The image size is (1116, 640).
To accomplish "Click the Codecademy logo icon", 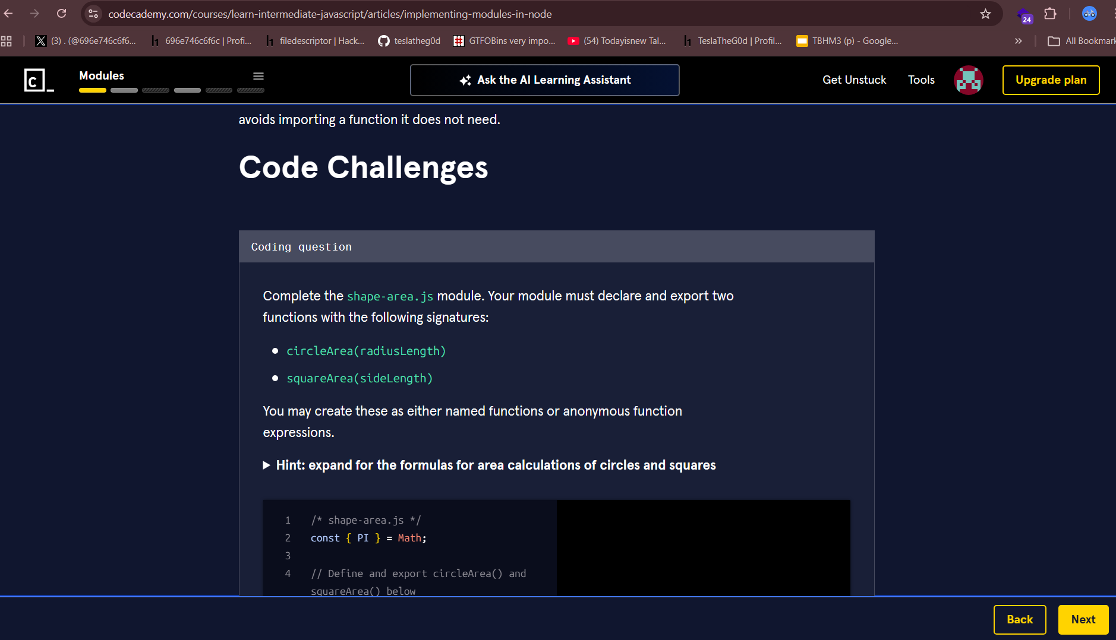I will [x=39, y=80].
